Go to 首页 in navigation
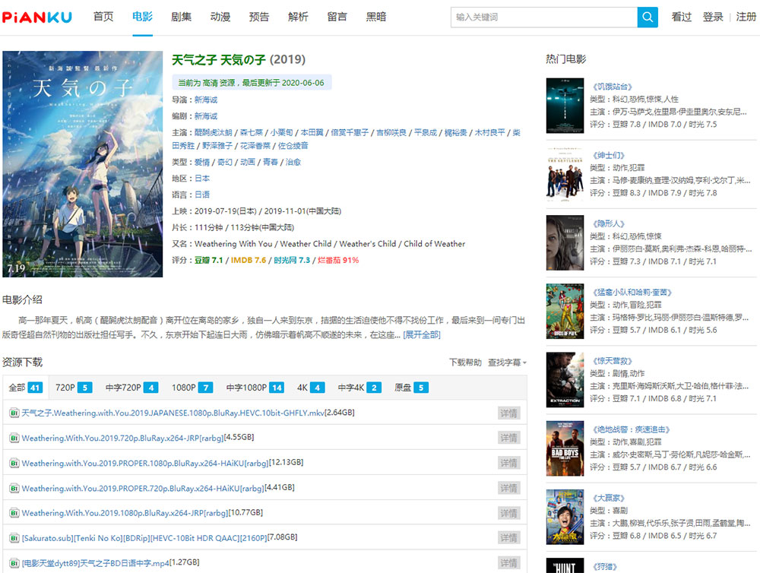The image size is (760, 573). pyautogui.click(x=103, y=17)
